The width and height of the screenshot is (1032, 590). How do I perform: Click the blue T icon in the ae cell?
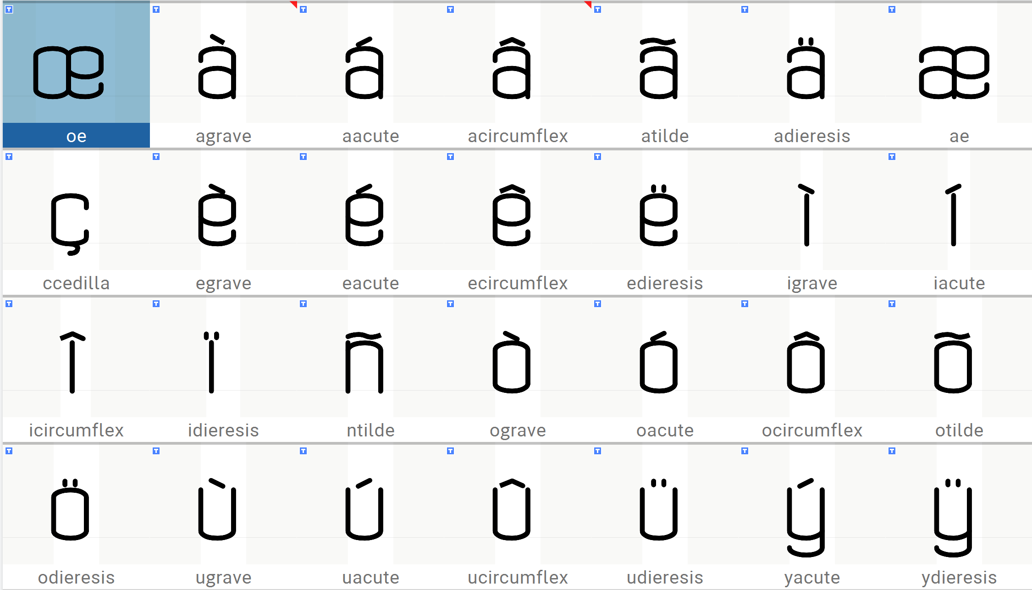click(892, 10)
